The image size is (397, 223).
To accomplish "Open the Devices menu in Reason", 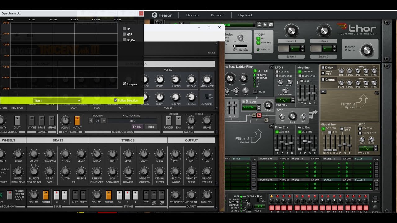I will coord(192,15).
